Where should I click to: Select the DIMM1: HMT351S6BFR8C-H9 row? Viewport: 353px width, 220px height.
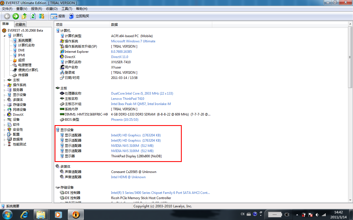135,114
